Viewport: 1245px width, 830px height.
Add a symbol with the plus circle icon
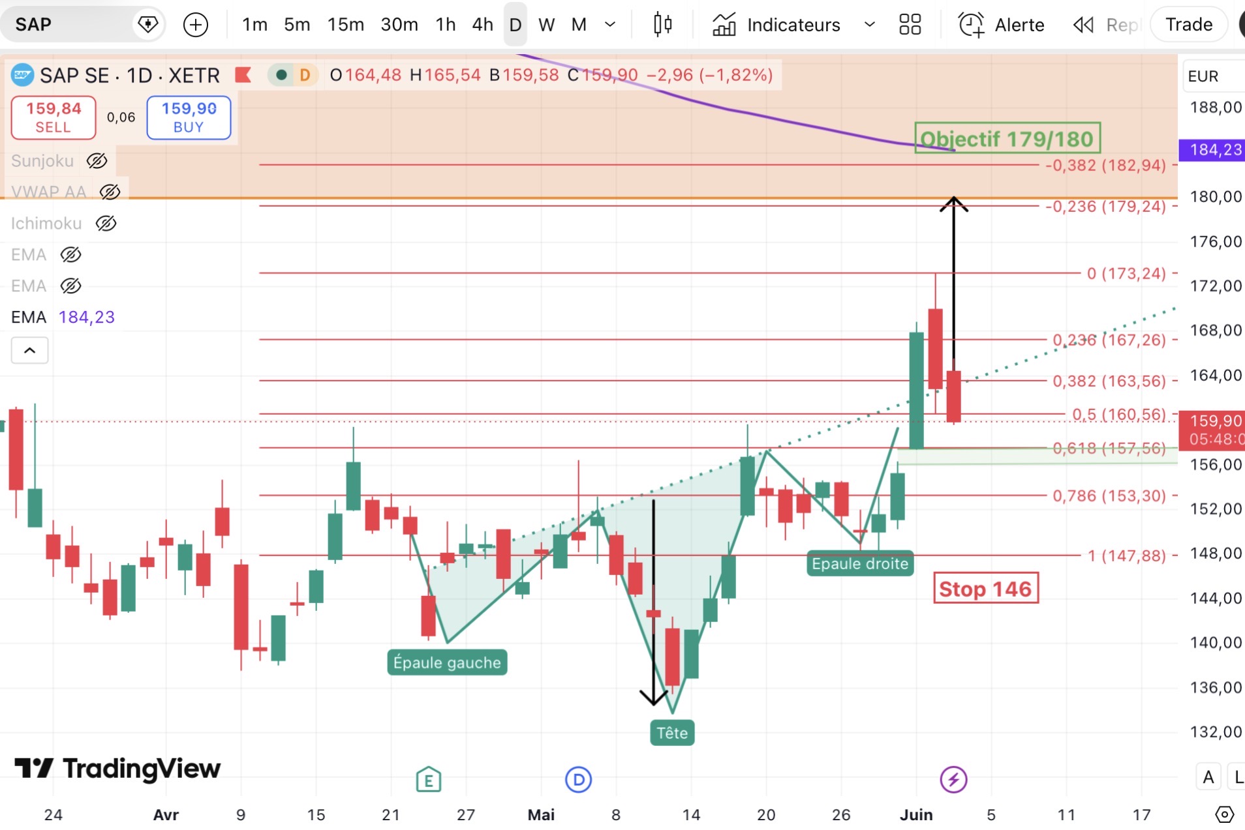pyautogui.click(x=196, y=25)
